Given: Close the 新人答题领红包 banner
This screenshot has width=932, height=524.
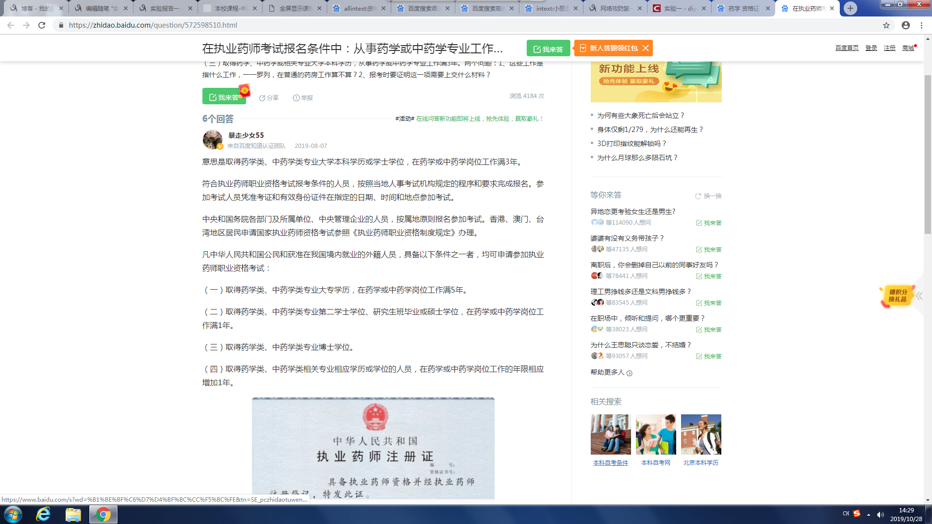Looking at the screenshot, I should (x=646, y=48).
